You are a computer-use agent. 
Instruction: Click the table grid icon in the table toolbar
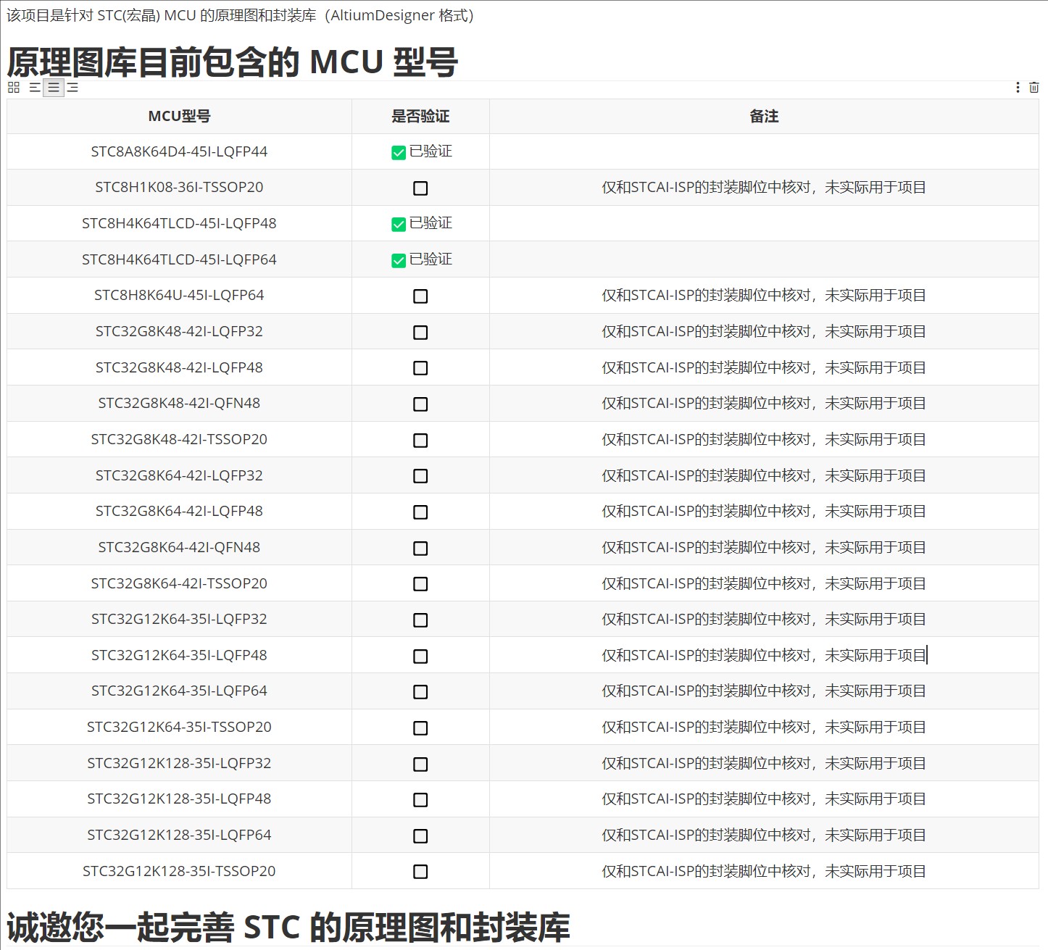14,88
